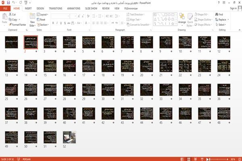Image resolution: width=242 pixels, height=161 pixels.
Task: Clear all formatting
Action: pos(88,16)
